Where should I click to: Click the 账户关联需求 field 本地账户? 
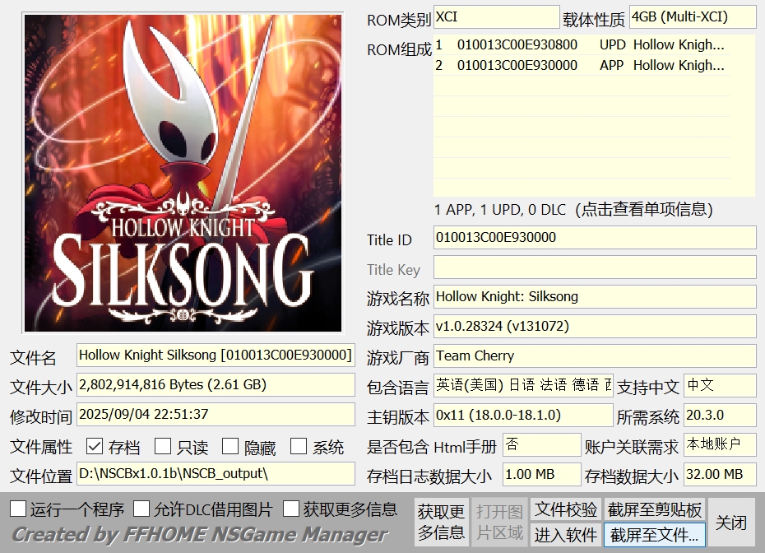click(x=720, y=444)
